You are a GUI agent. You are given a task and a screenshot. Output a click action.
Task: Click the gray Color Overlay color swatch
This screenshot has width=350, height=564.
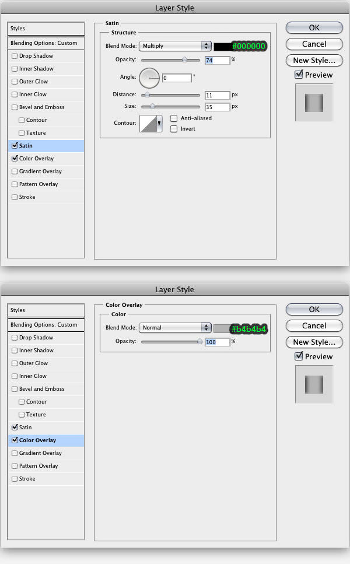point(222,328)
